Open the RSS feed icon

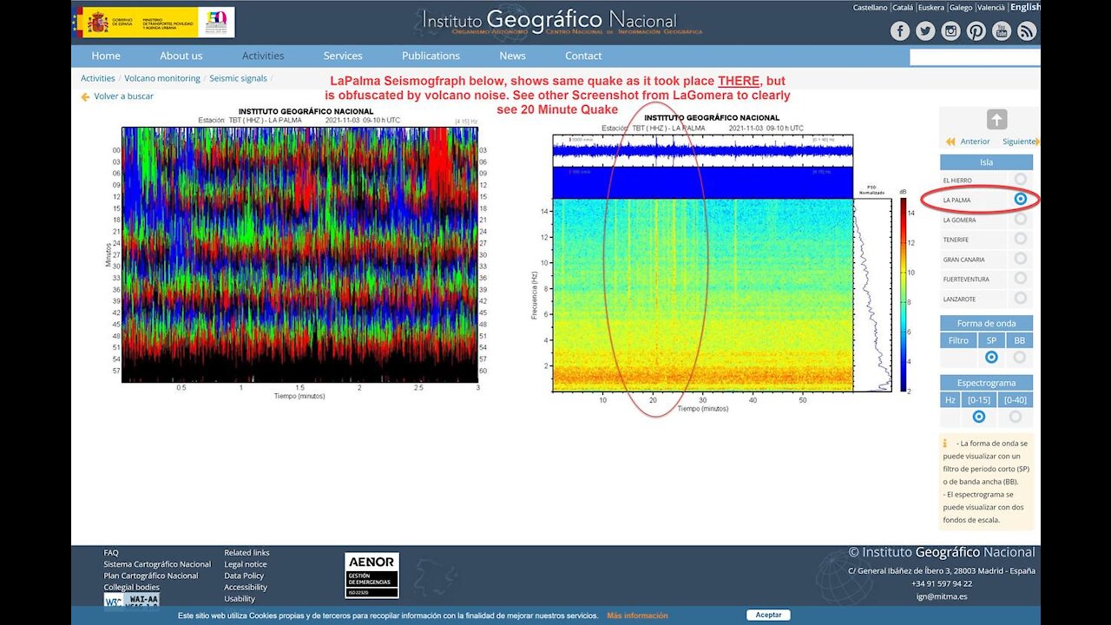[1027, 31]
